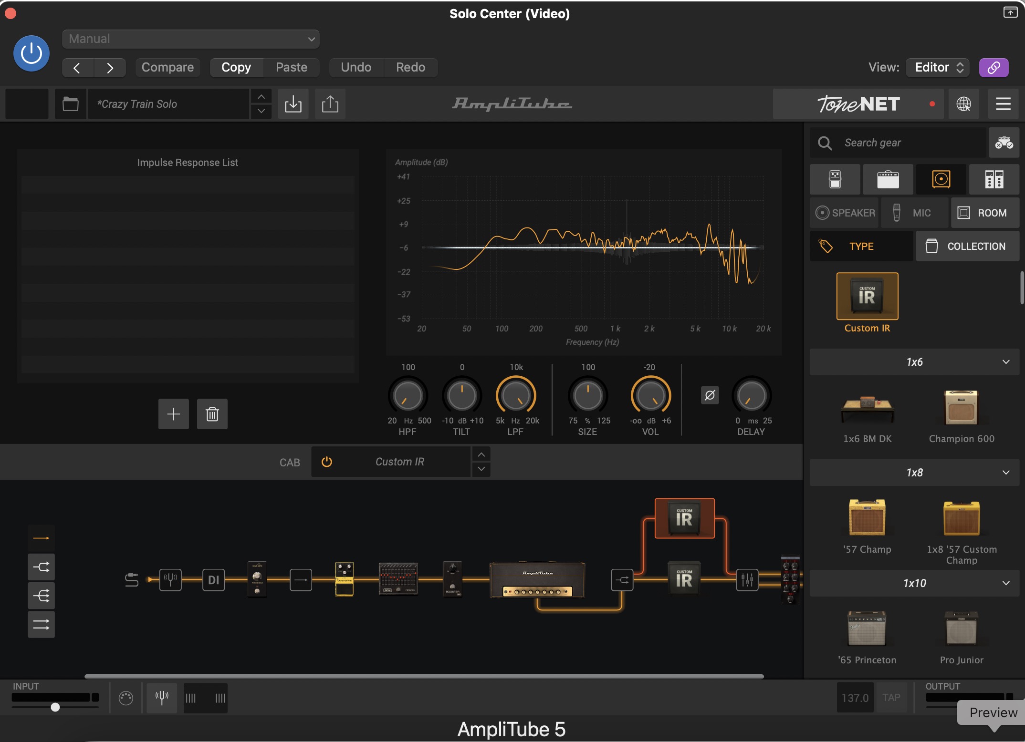Click the globe web icon

click(x=963, y=103)
